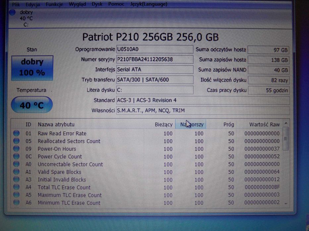Image resolution: width=309 pixels, height=231 pixels.
Task: Select the Maximum TLC Erase Count text
Action: tap(70, 195)
